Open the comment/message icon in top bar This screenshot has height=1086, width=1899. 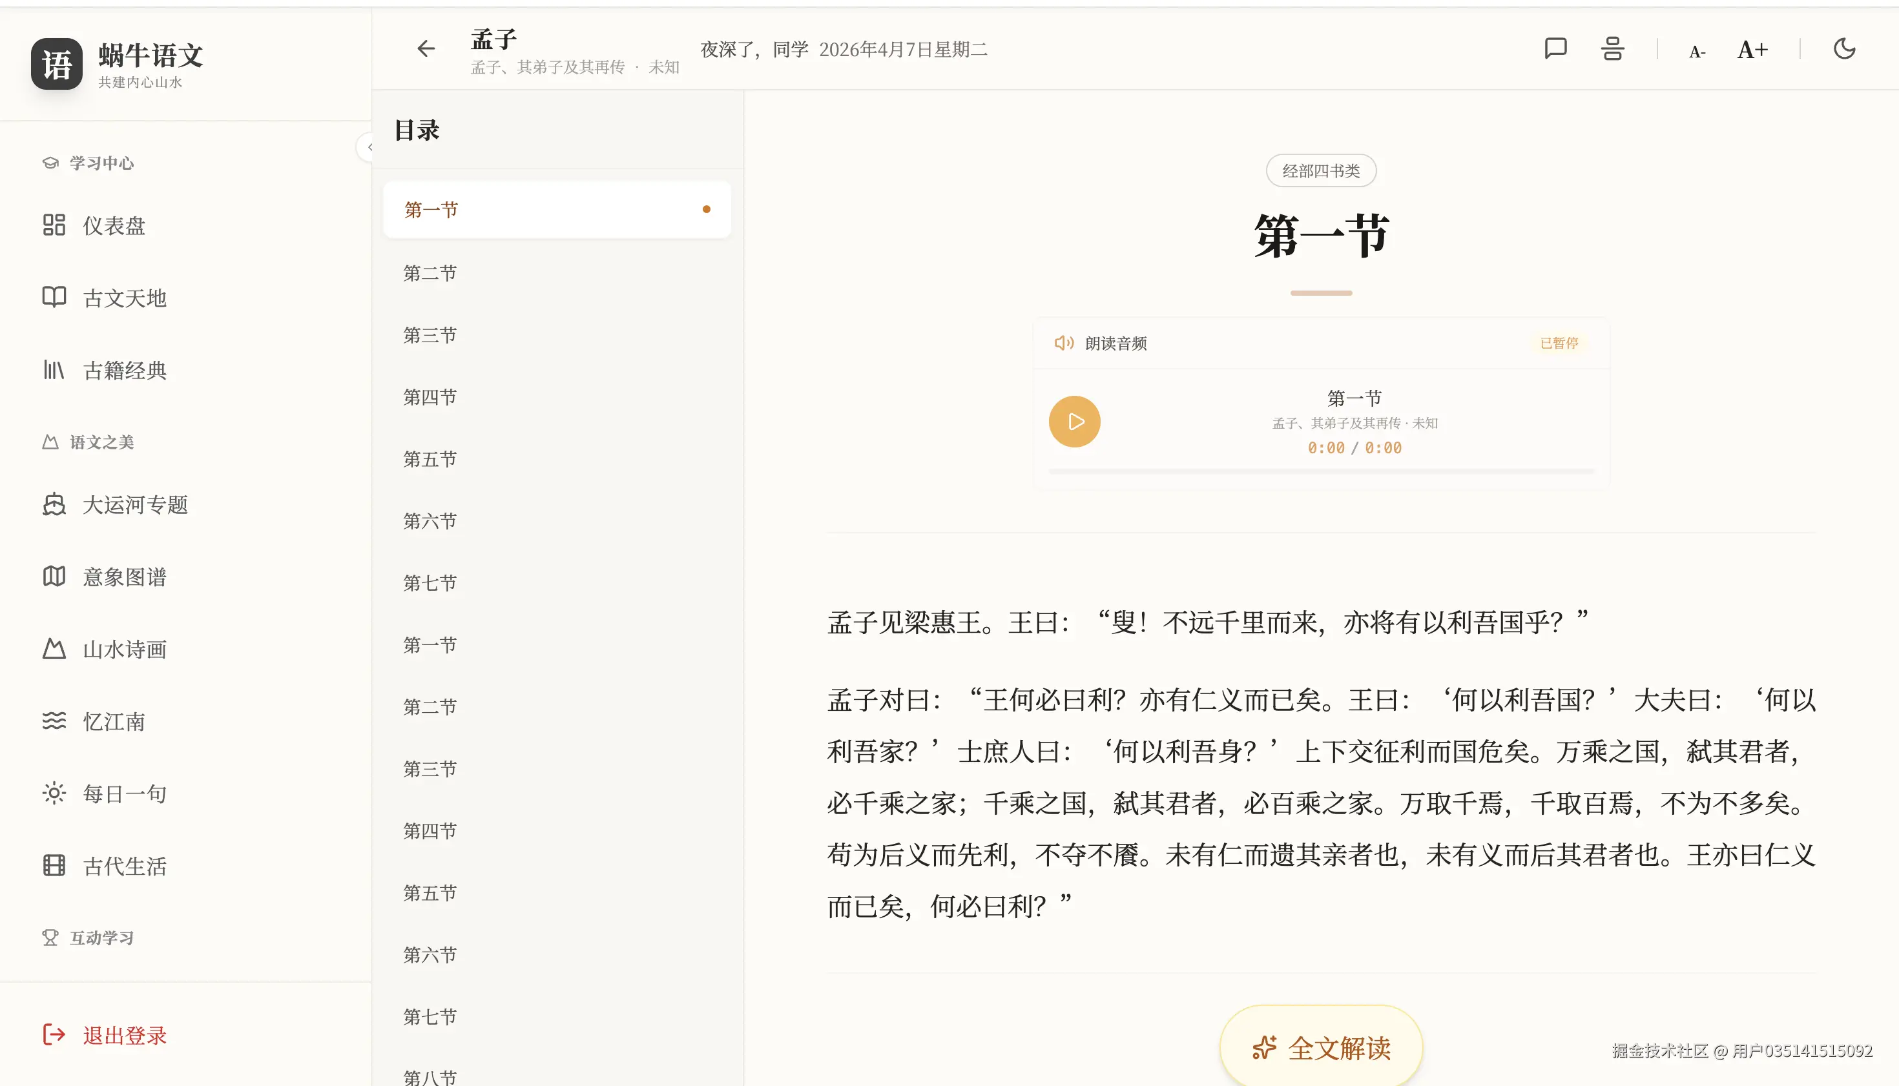[1555, 48]
